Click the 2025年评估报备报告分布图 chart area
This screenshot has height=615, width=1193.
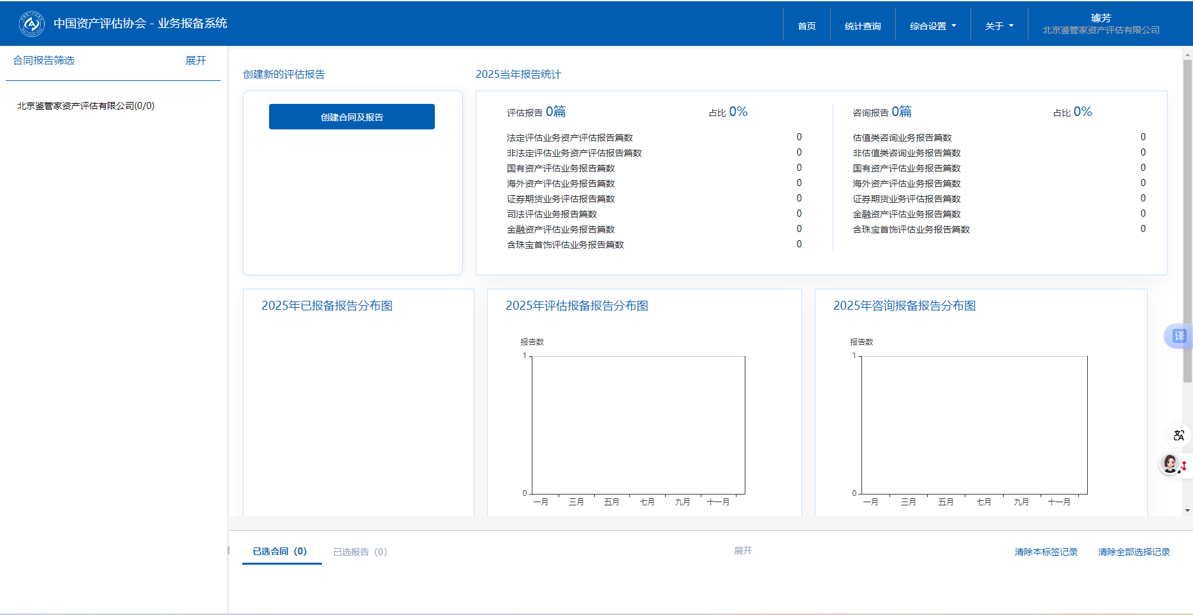[x=638, y=425]
